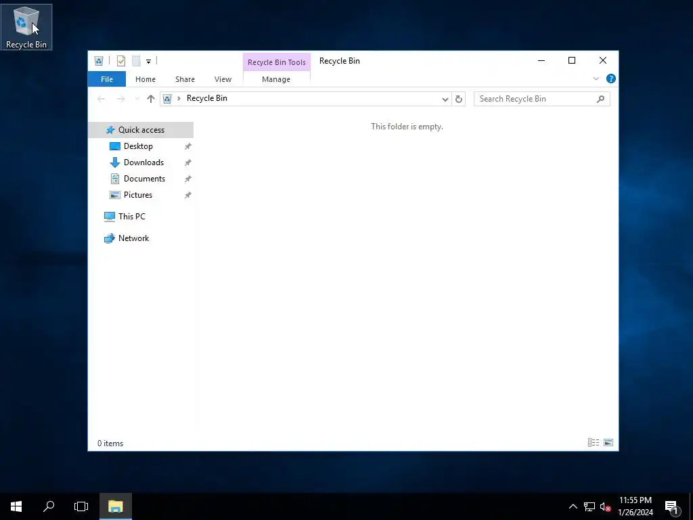The width and height of the screenshot is (693, 520).
Task: Click the search magnifier icon
Action: tap(601, 99)
